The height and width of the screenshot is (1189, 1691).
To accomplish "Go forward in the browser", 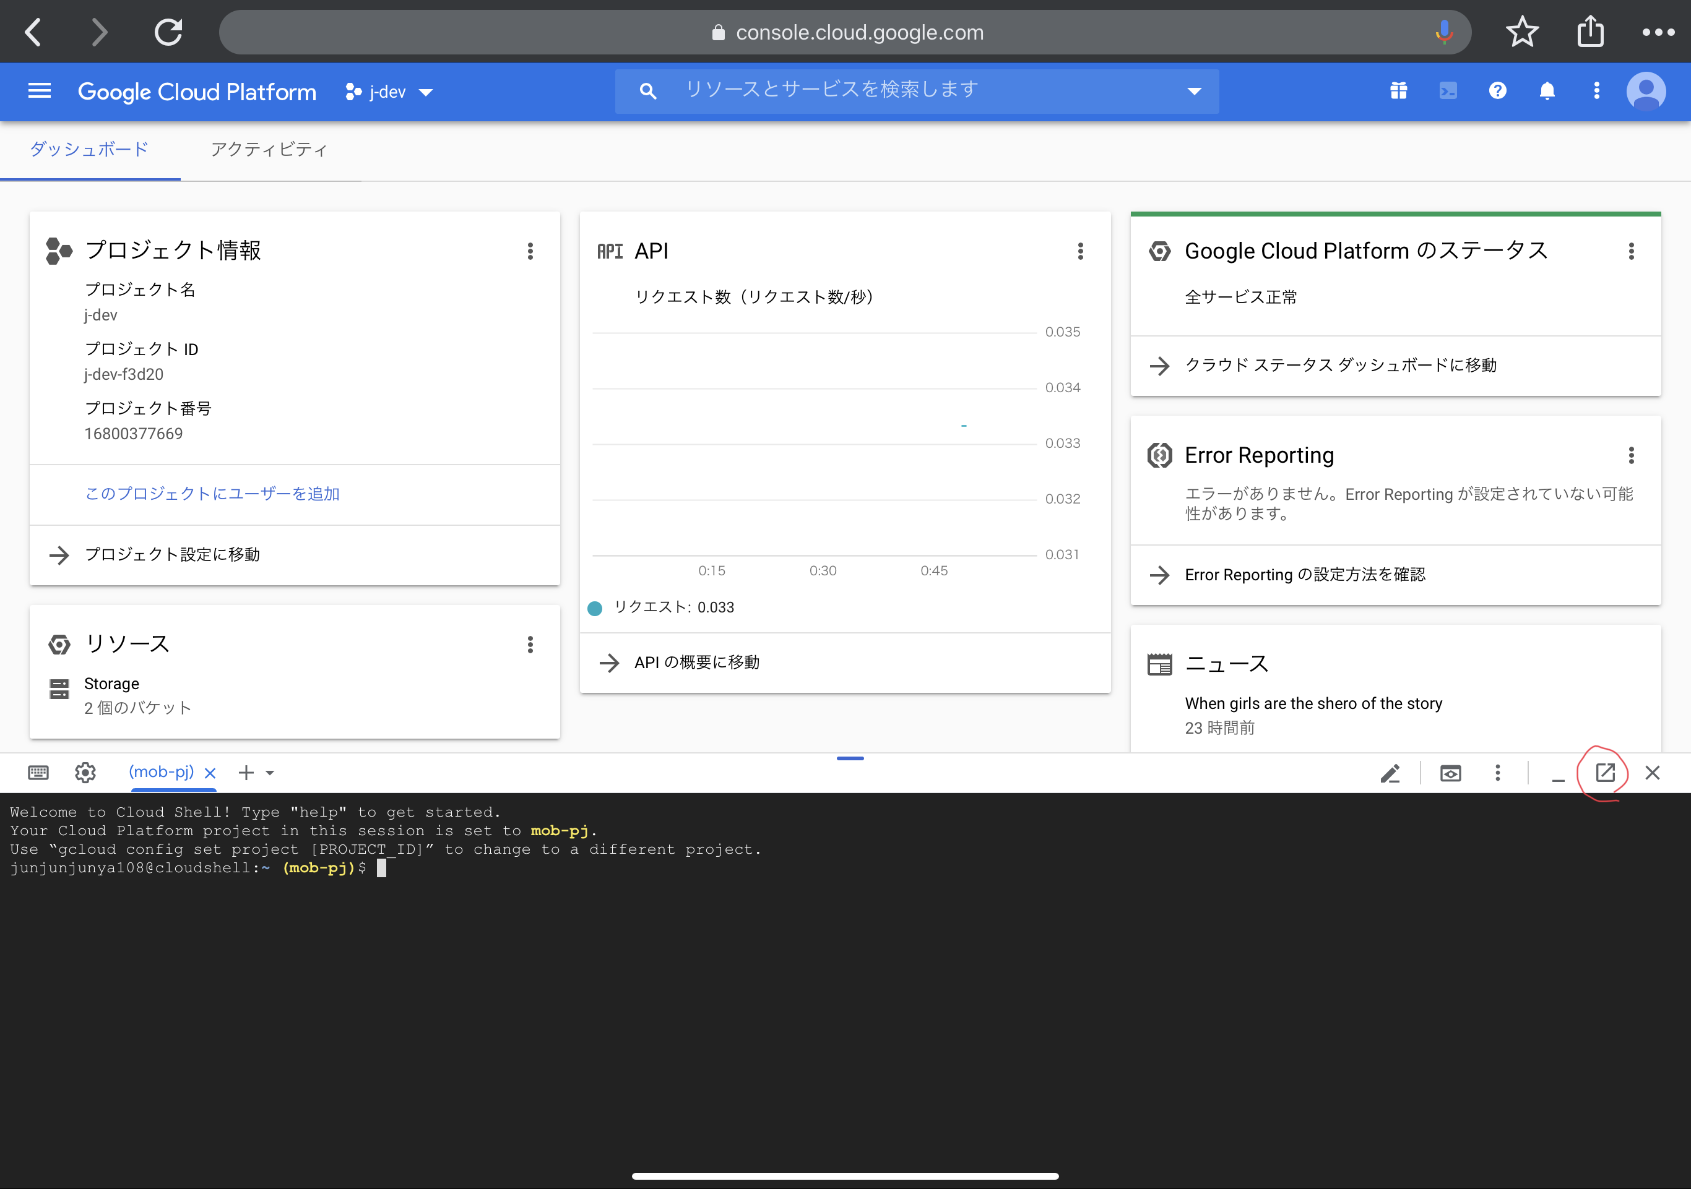I will click(100, 32).
